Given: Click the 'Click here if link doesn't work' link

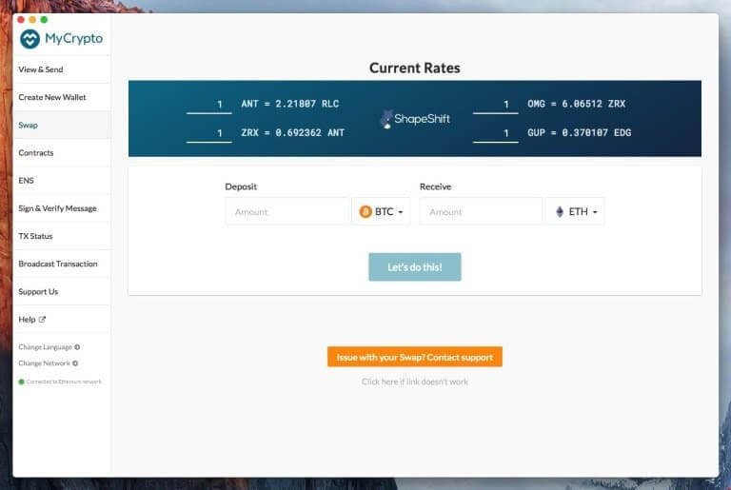Looking at the screenshot, I should coord(414,382).
